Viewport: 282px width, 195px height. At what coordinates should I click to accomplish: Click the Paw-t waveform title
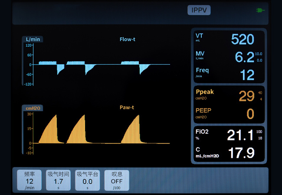(x=127, y=107)
